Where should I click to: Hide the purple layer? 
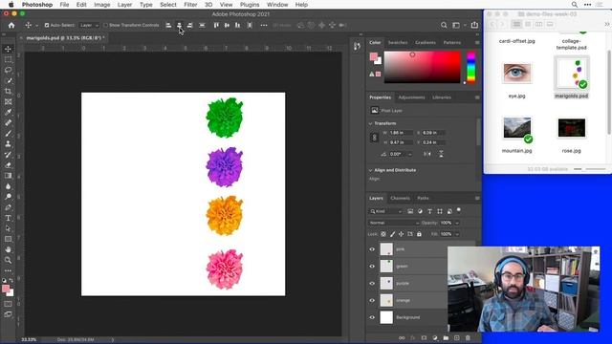pyautogui.click(x=372, y=284)
